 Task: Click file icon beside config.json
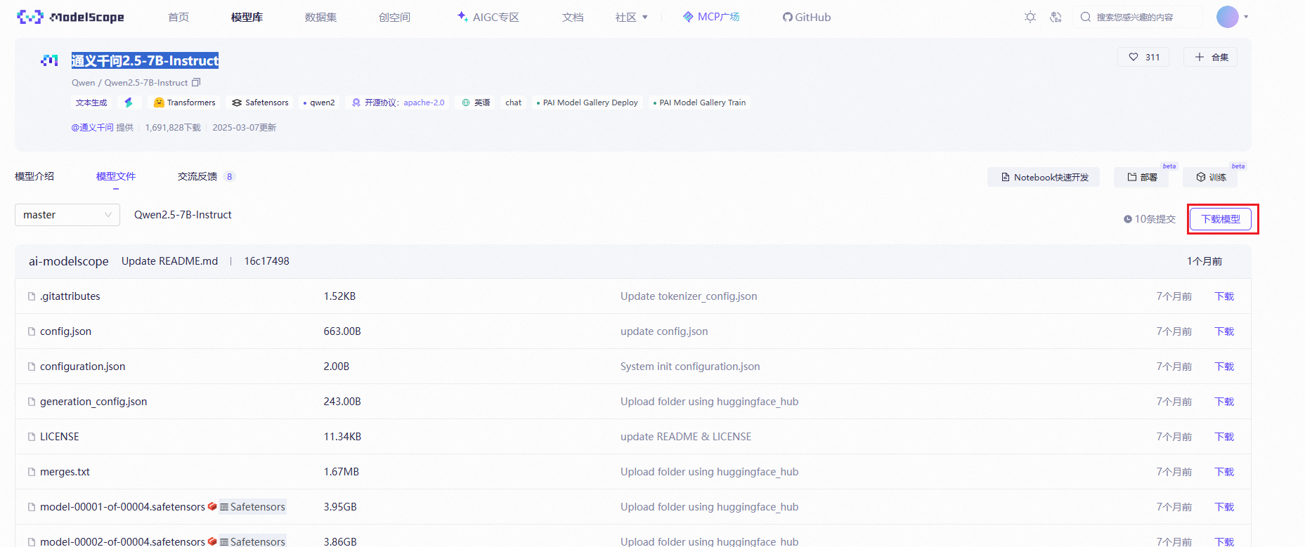[x=32, y=331]
